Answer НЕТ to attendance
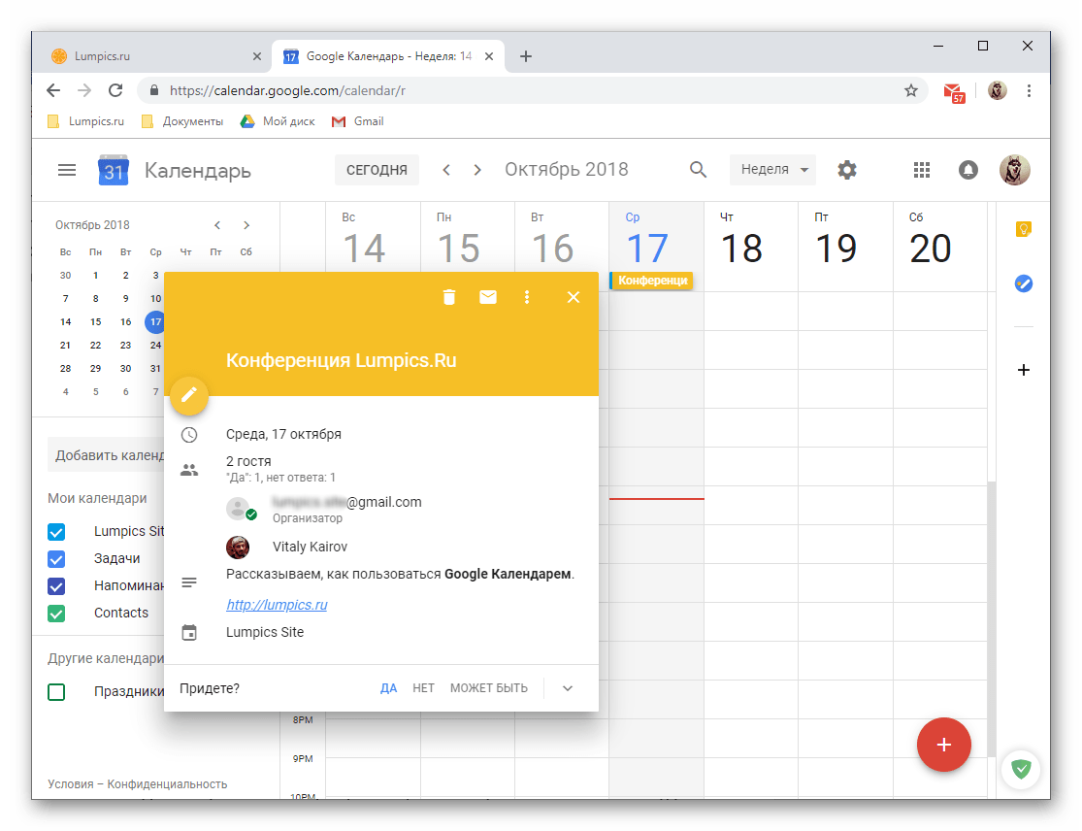The image size is (1082, 831). click(x=424, y=688)
